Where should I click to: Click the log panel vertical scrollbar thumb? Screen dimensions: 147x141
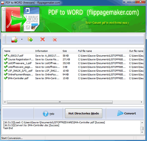(x=142, y=129)
